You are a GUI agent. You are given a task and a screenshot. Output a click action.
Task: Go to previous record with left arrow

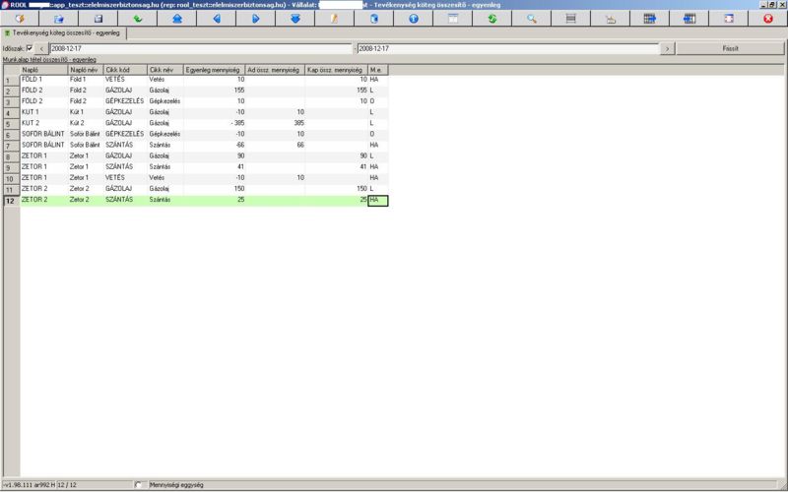pos(216,19)
